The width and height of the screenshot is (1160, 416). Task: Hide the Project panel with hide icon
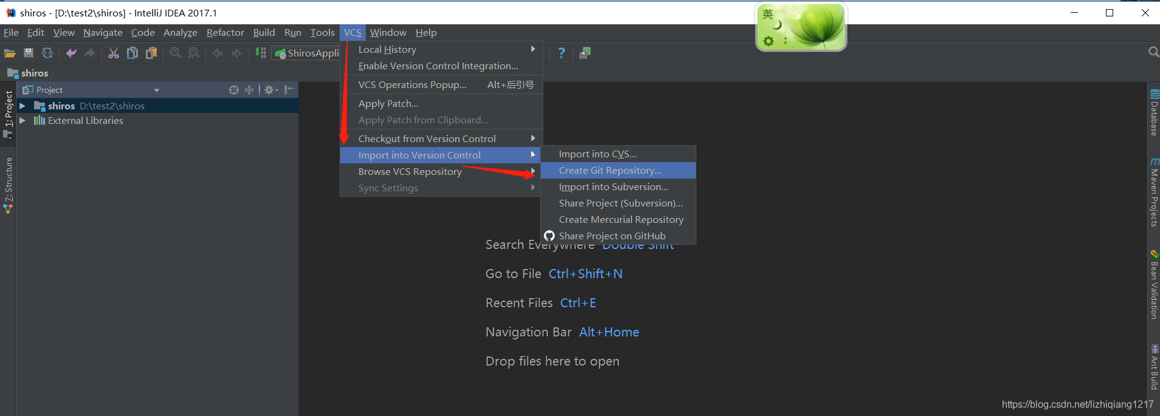click(x=289, y=90)
